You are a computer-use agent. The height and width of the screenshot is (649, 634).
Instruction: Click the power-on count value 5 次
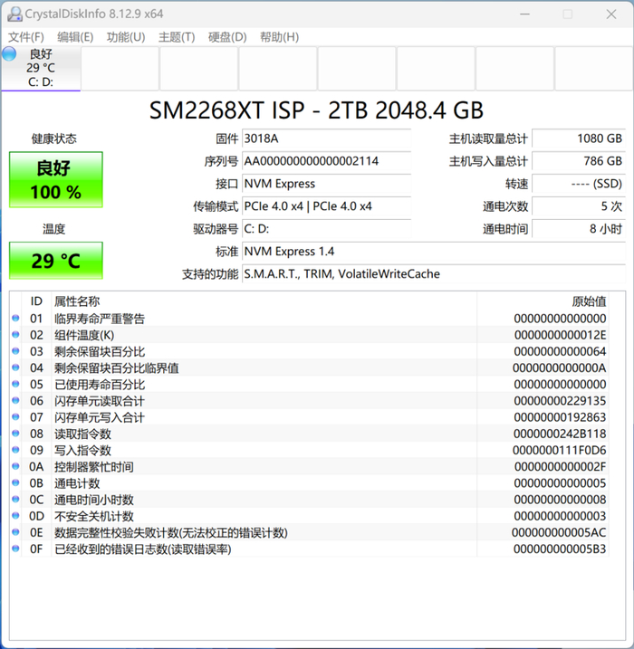579,206
